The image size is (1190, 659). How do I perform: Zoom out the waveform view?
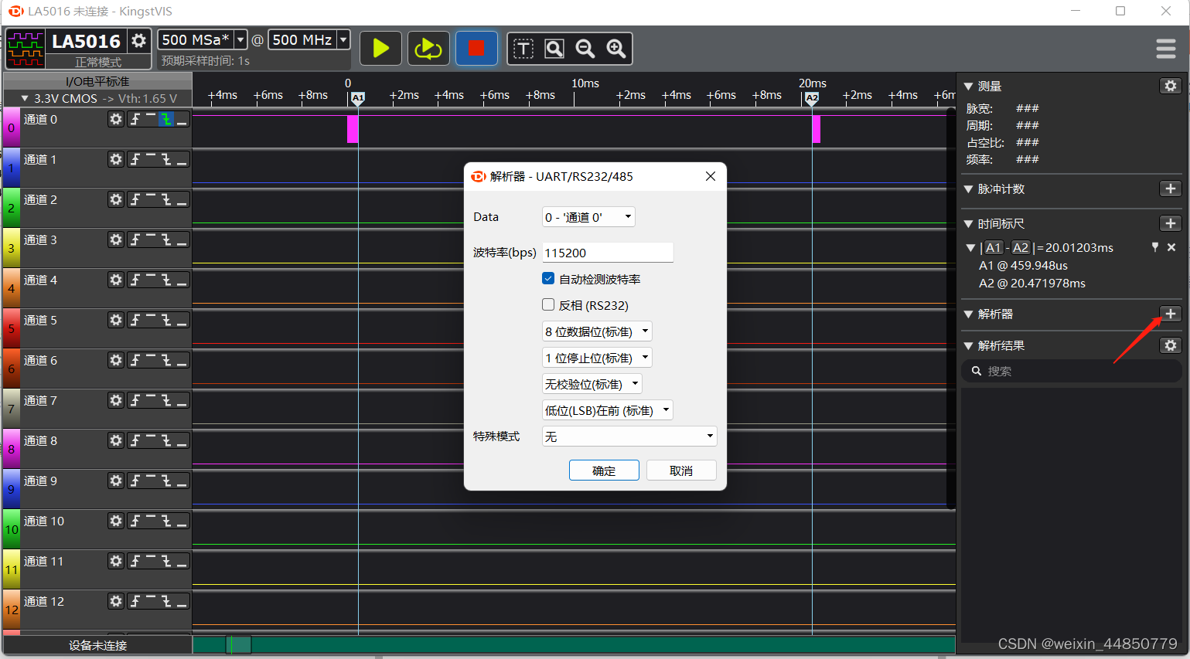[585, 49]
